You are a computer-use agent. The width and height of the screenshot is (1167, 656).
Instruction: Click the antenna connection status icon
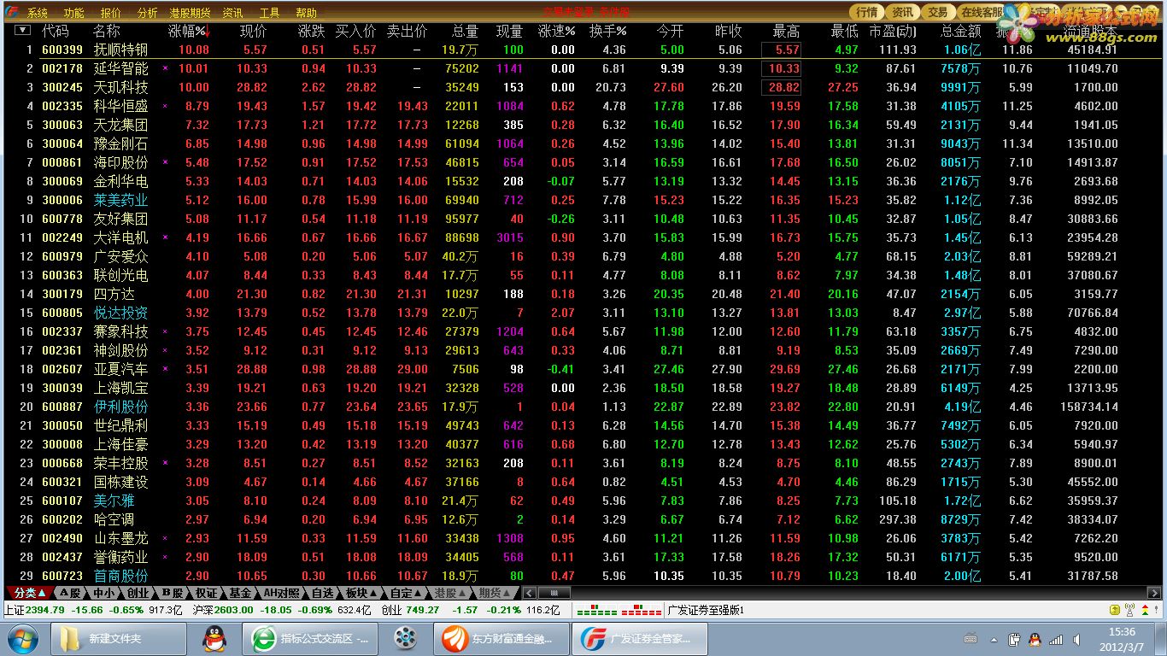click(1129, 610)
